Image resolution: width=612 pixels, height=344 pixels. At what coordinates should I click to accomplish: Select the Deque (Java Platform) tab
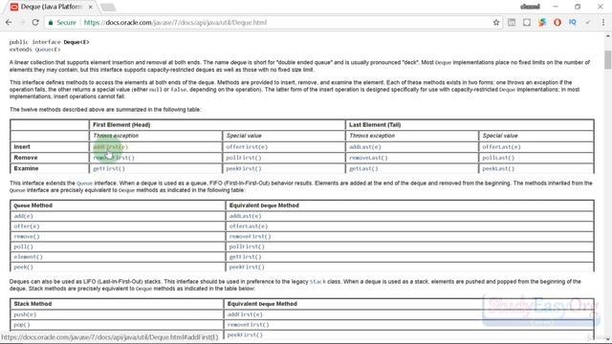point(51,7)
